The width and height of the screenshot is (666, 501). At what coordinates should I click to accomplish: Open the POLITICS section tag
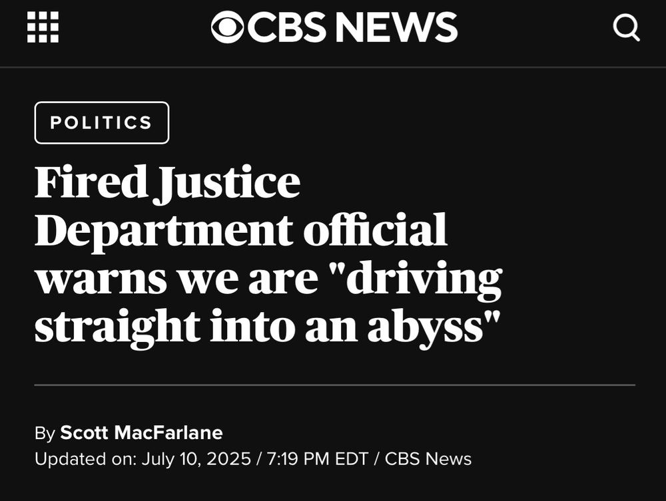tap(102, 122)
